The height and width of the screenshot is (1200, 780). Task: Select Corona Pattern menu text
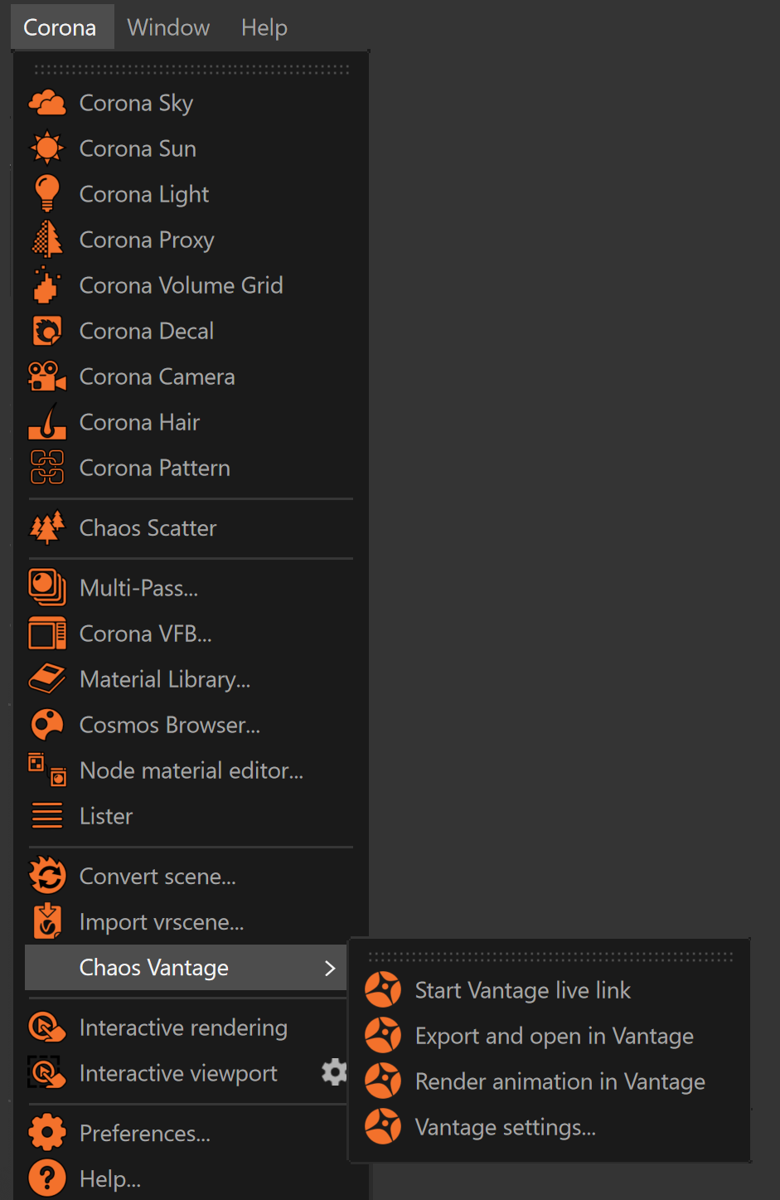coord(155,468)
